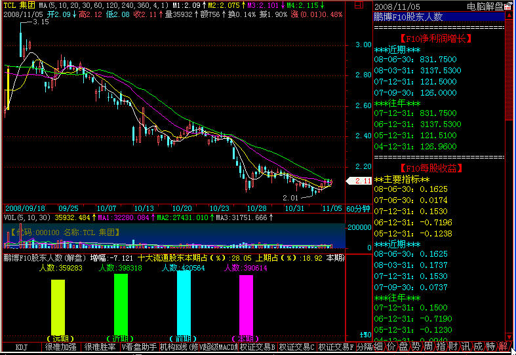Select the 盘 side-panel tab
The width and height of the screenshot is (516, 355).
pyautogui.click(x=403, y=346)
